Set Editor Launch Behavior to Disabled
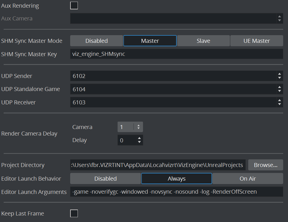 click(x=105, y=179)
